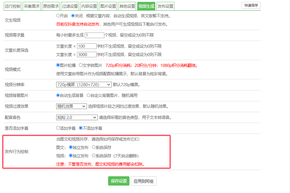The width and height of the screenshot is (290, 193).
Task: Set 图文 to 系统保存
Action: pyautogui.click(x=94, y=147)
